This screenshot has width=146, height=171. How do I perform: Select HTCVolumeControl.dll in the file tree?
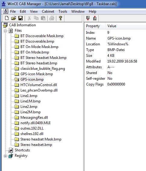(39, 85)
